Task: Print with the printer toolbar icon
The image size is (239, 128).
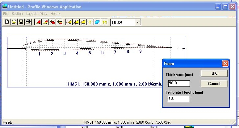Action: coord(28,22)
